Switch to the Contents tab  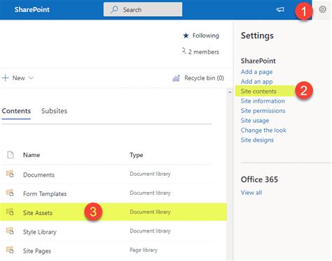click(16, 111)
